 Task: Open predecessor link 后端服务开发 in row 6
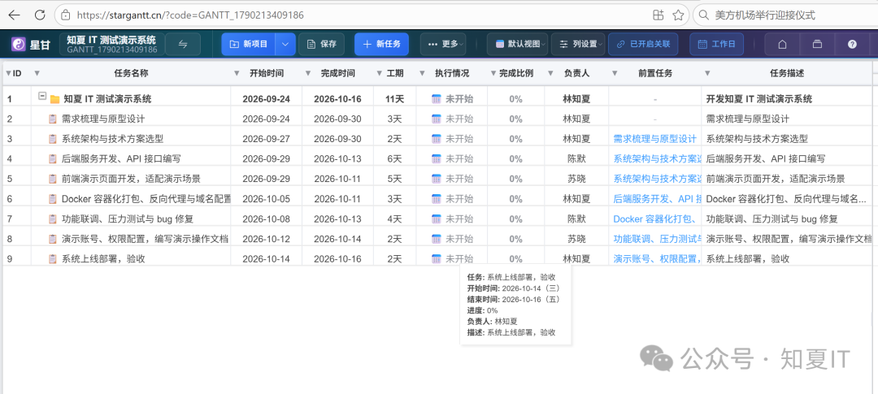click(x=658, y=199)
